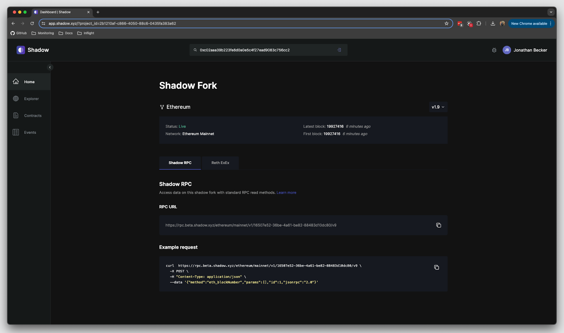Go to Contracts in the sidebar

tap(29, 116)
